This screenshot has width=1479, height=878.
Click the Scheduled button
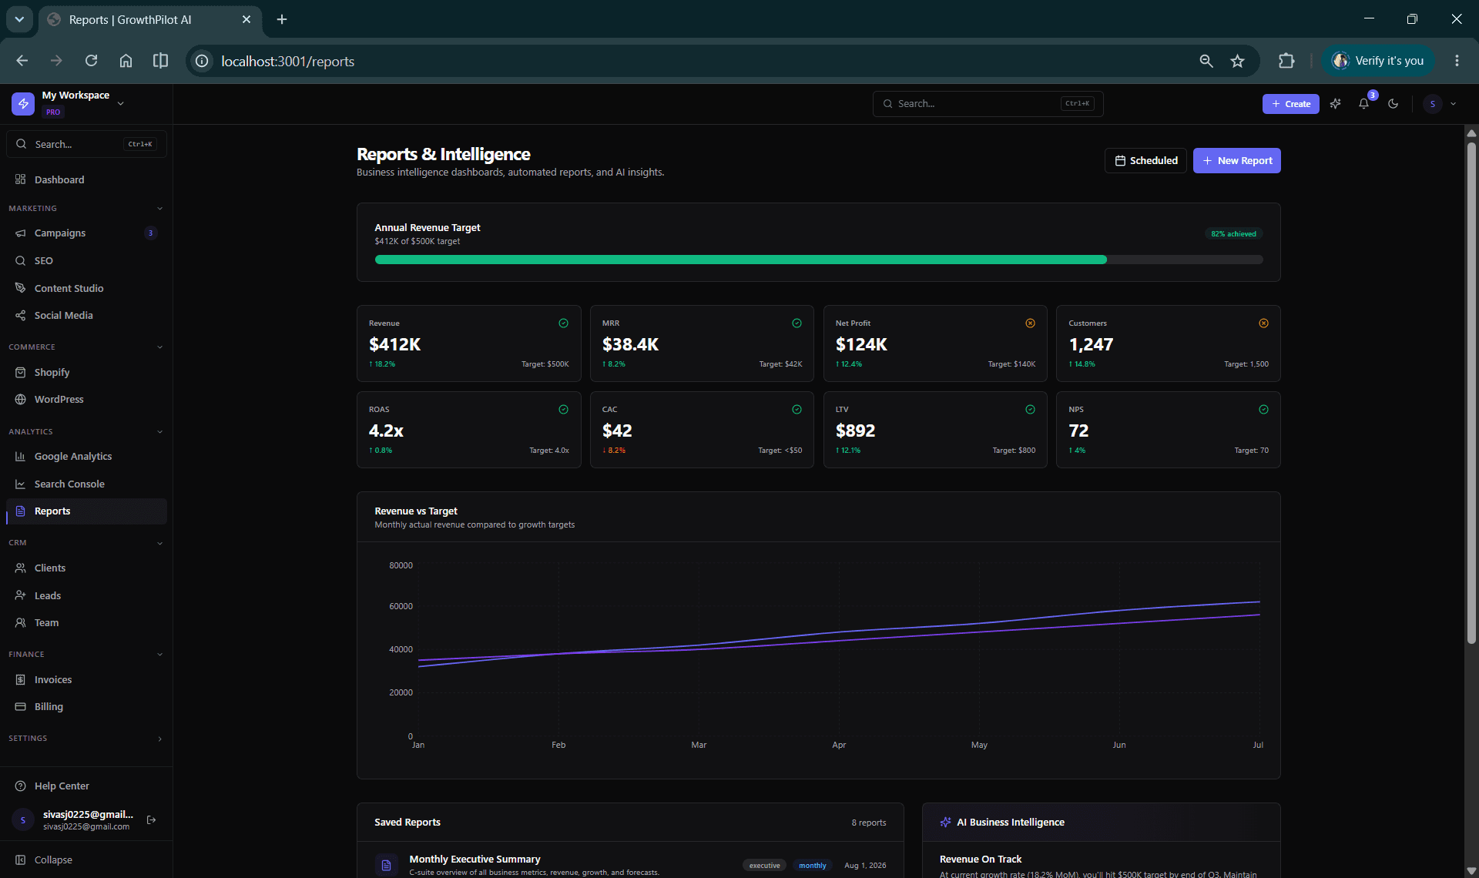click(x=1145, y=160)
